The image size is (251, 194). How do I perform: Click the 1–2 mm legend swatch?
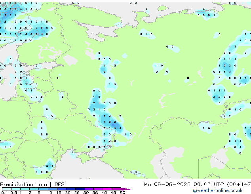pyautogui.click(x=25, y=189)
